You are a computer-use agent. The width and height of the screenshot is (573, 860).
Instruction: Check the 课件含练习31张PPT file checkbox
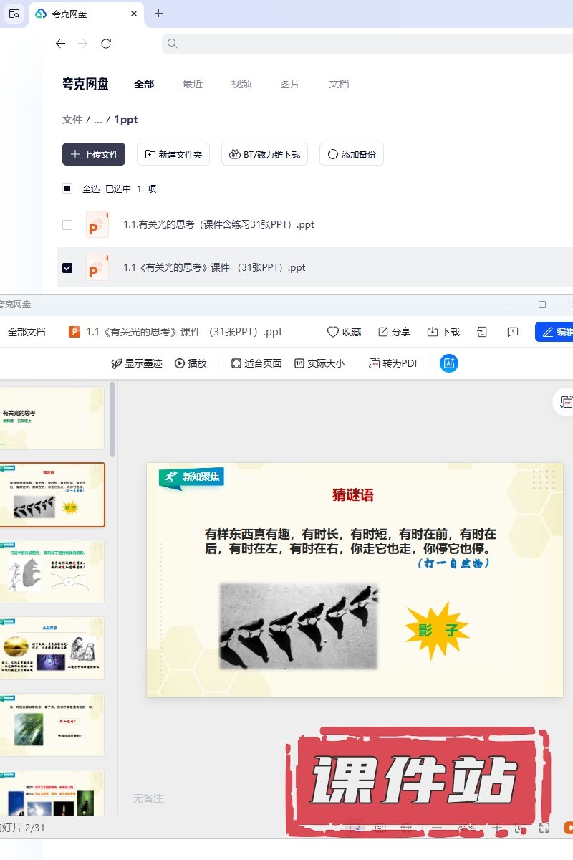67,225
